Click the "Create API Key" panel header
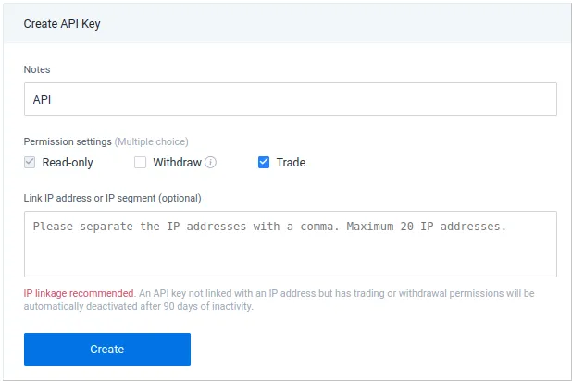This screenshot has height=381, width=572. pos(62,24)
